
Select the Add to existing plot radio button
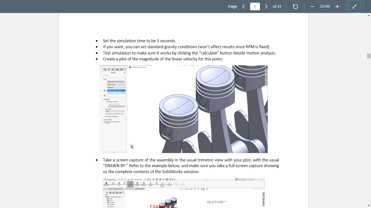pos(108,104)
